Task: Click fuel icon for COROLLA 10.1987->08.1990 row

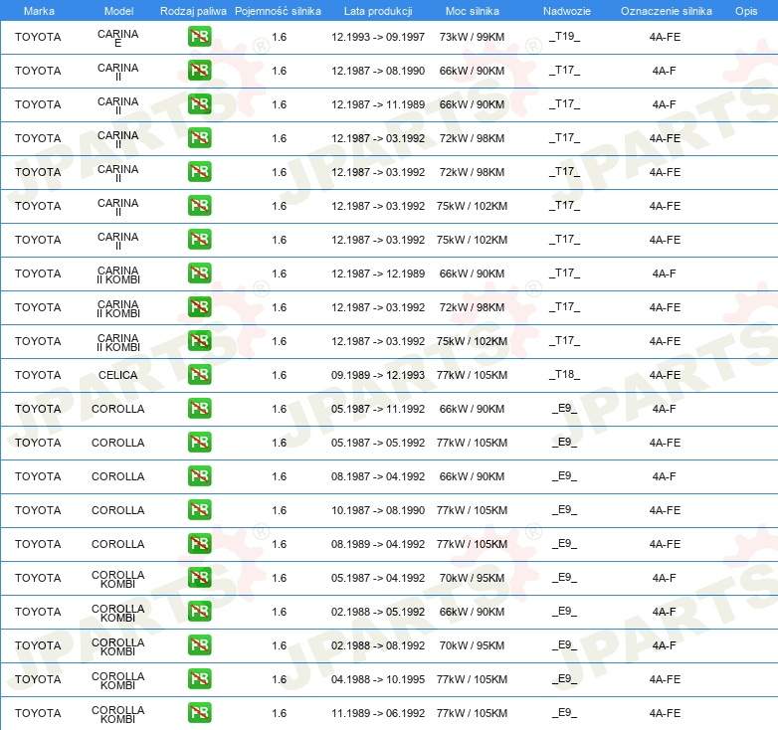Action: (x=199, y=510)
